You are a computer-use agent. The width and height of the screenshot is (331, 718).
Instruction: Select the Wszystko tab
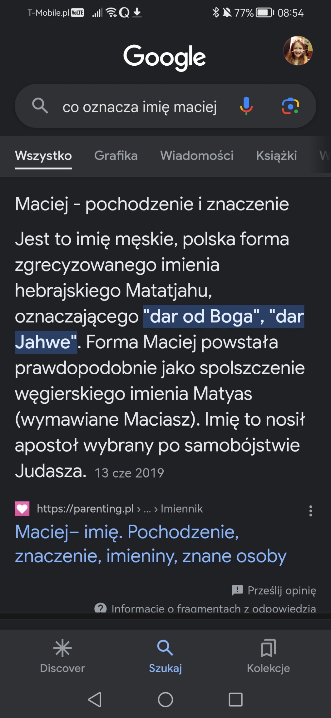click(x=43, y=156)
